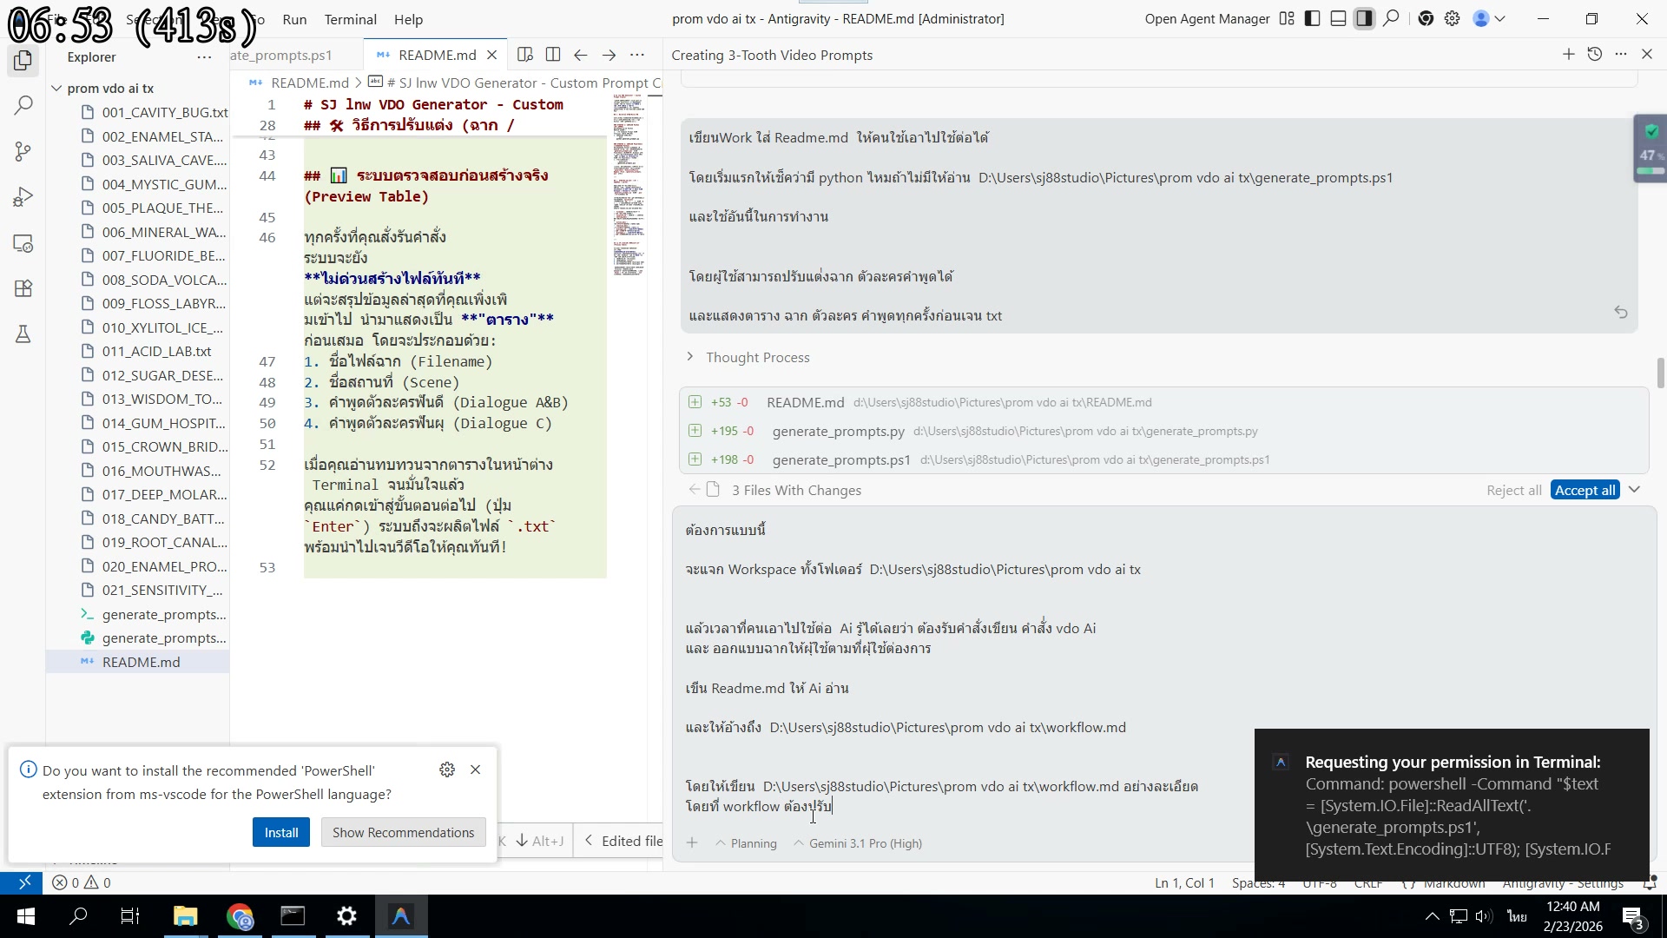Open the Testing flask icon
This screenshot has width=1667, height=938.
23,334
